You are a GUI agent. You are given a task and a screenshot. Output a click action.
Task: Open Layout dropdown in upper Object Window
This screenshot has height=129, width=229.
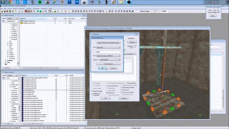tap(12, 19)
